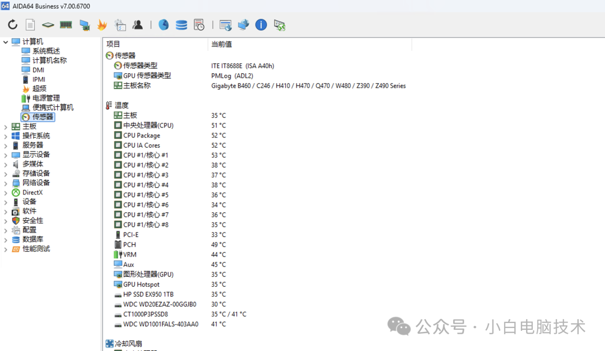Open the blue database stack toolbar icon
This screenshot has width=605, height=351.
[x=182, y=25]
